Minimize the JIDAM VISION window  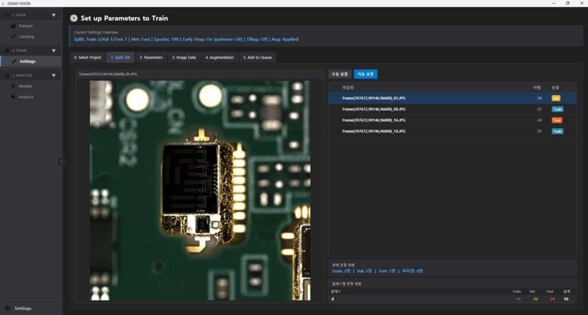(x=554, y=3)
